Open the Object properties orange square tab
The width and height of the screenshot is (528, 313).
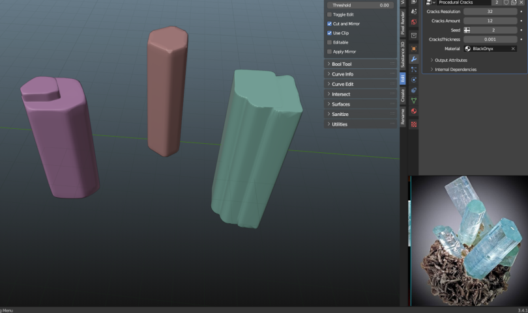414,48
